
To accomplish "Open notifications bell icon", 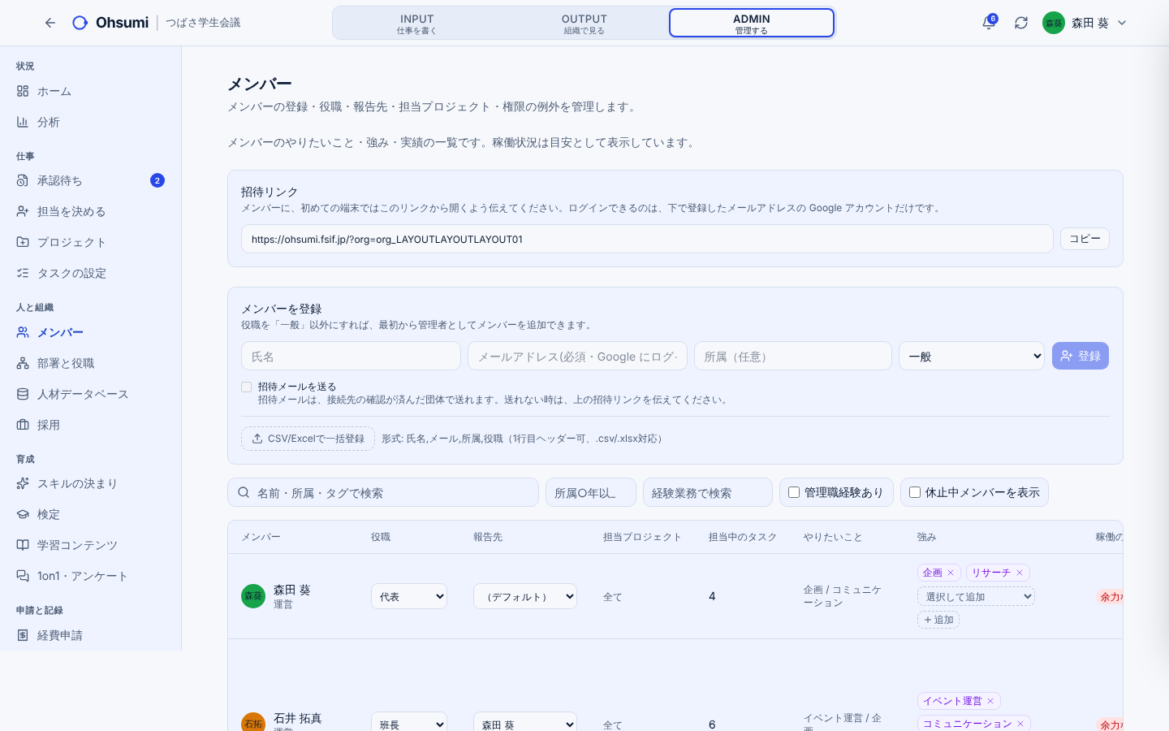I will point(989,23).
